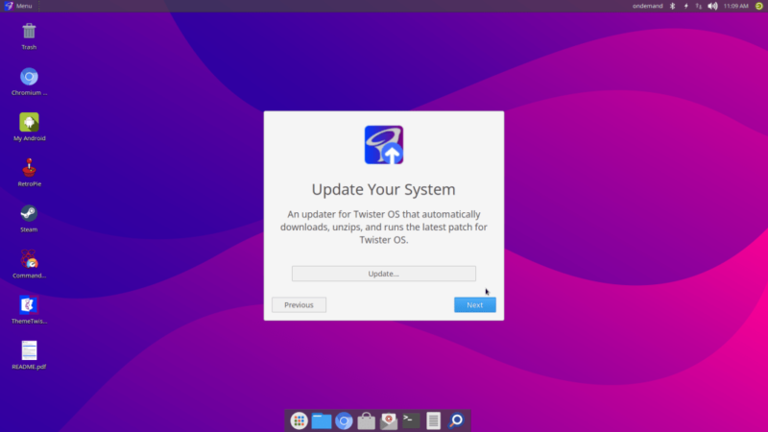Viewport: 768px width, 432px height.
Task: Launch RetroPie from the desktop
Action: coord(29,173)
